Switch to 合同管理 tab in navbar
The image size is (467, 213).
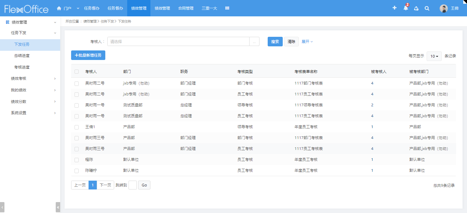[x=186, y=8]
